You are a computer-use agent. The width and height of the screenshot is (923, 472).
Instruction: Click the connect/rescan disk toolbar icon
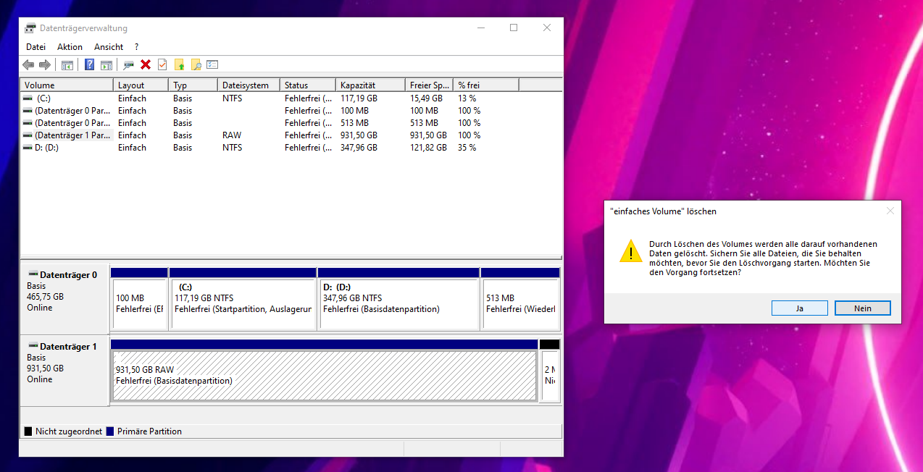click(x=128, y=64)
